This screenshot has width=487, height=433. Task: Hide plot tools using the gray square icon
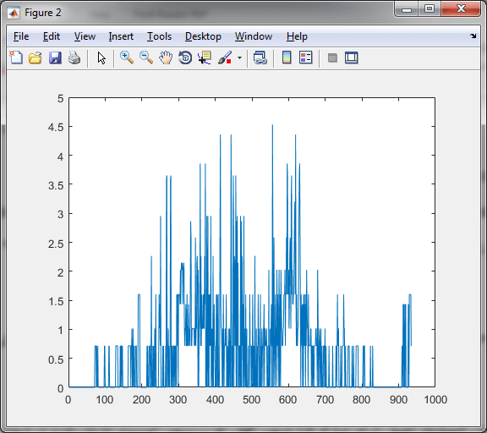[x=332, y=58]
